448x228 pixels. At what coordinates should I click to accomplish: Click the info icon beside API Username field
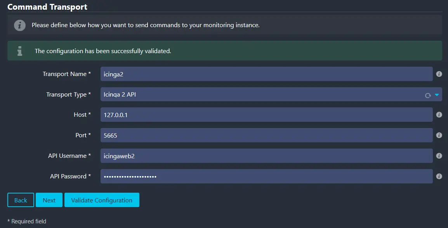point(439,156)
